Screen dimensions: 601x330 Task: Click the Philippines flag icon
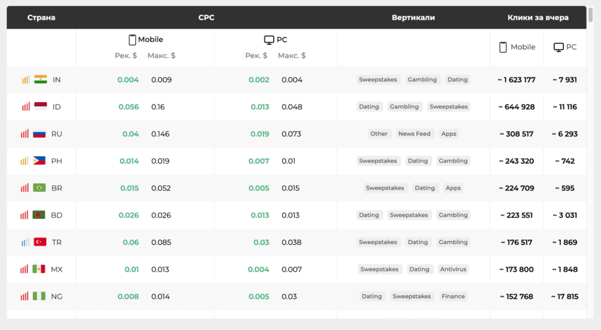[39, 161]
